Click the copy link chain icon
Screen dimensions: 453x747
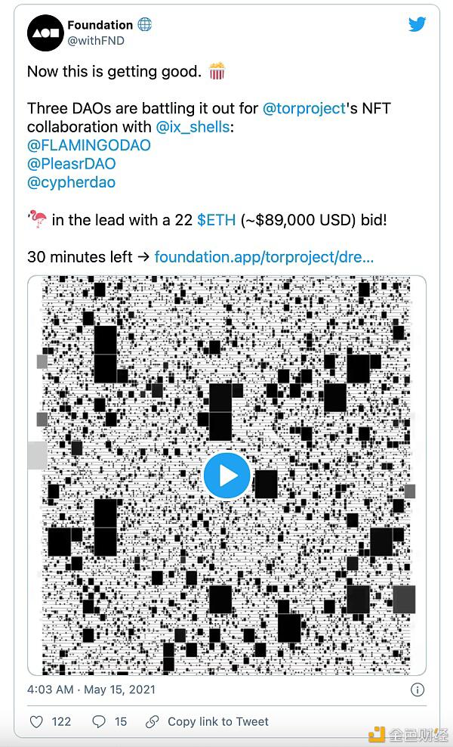153,721
